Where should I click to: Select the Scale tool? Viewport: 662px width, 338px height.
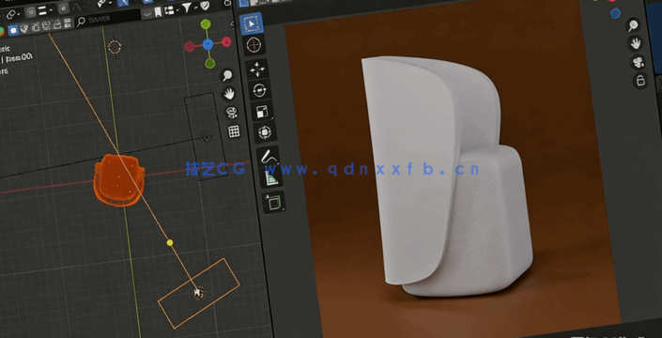pos(262,112)
